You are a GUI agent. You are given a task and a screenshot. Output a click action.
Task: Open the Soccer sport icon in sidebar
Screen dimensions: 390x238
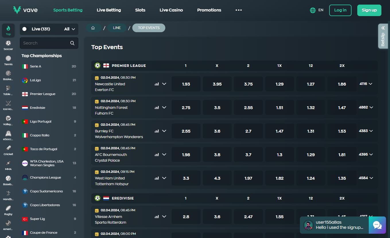[x=8, y=45]
